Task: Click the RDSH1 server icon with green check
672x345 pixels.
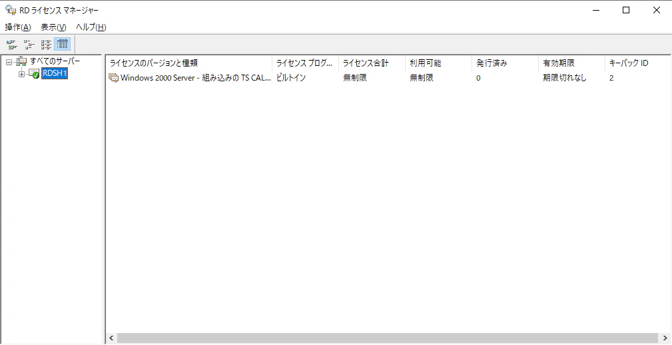Action: [34, 74]
